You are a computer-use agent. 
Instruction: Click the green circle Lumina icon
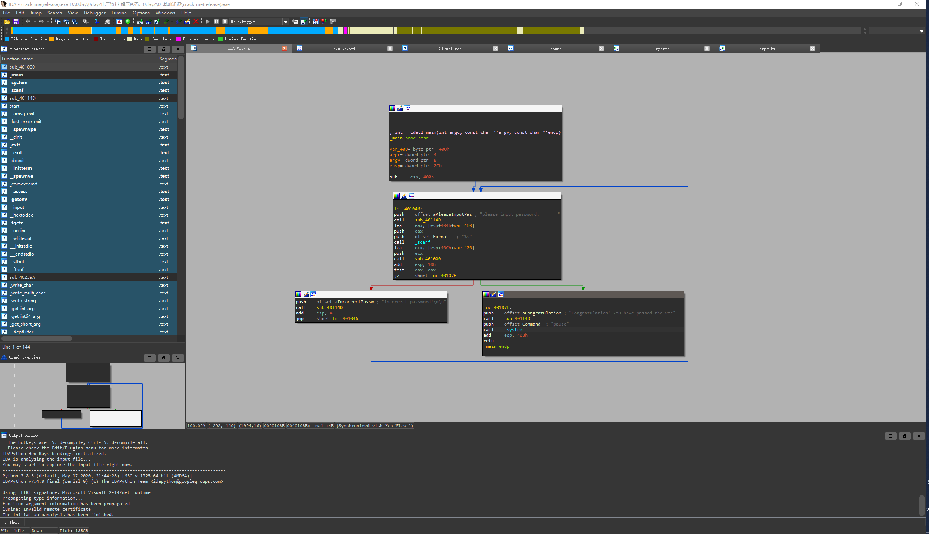[x=128, y=22]
